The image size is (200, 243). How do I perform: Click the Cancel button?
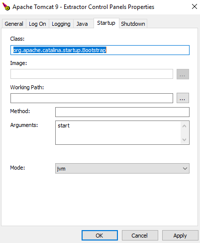pos(140,235)
